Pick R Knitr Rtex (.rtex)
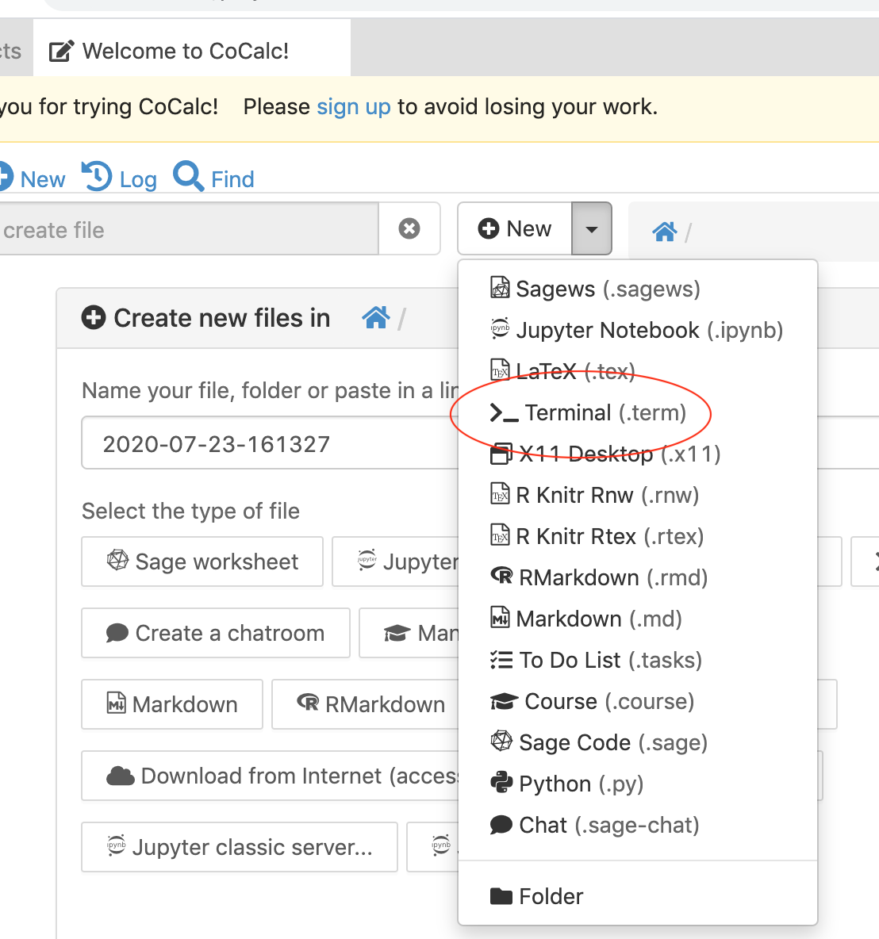 click(x=638, y=537)
